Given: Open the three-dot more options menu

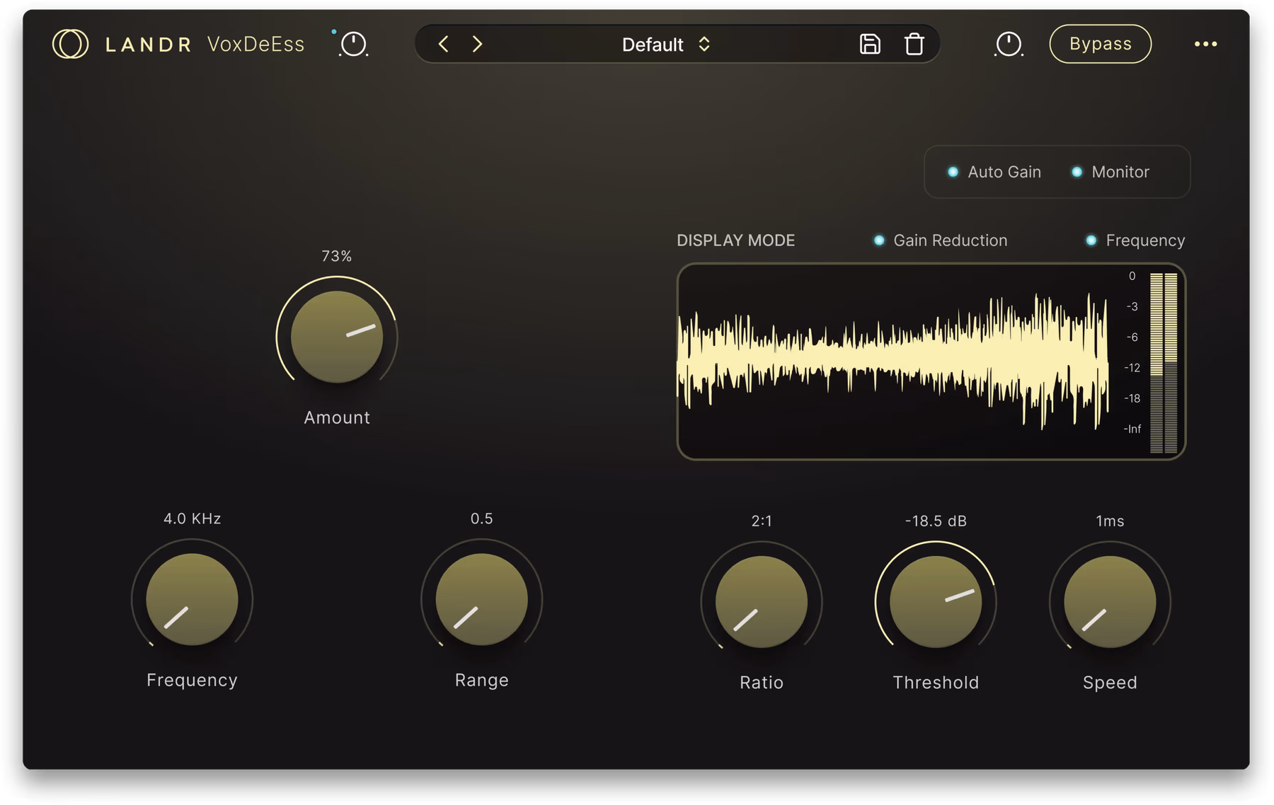Looking at the screenshot, I should coord(1205,44).
